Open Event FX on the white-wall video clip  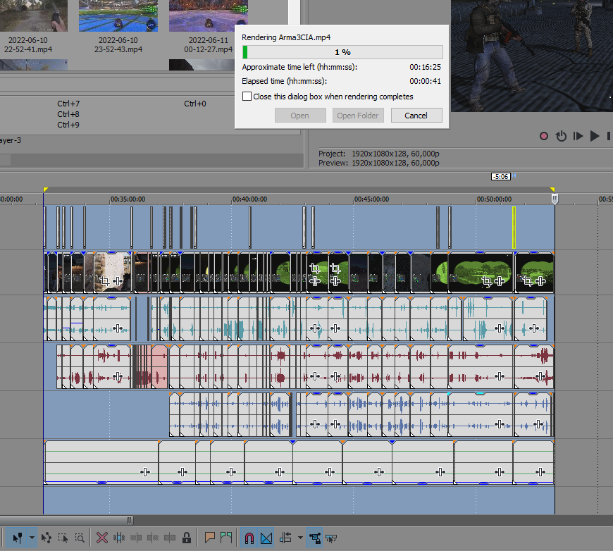tap(118, 281)
